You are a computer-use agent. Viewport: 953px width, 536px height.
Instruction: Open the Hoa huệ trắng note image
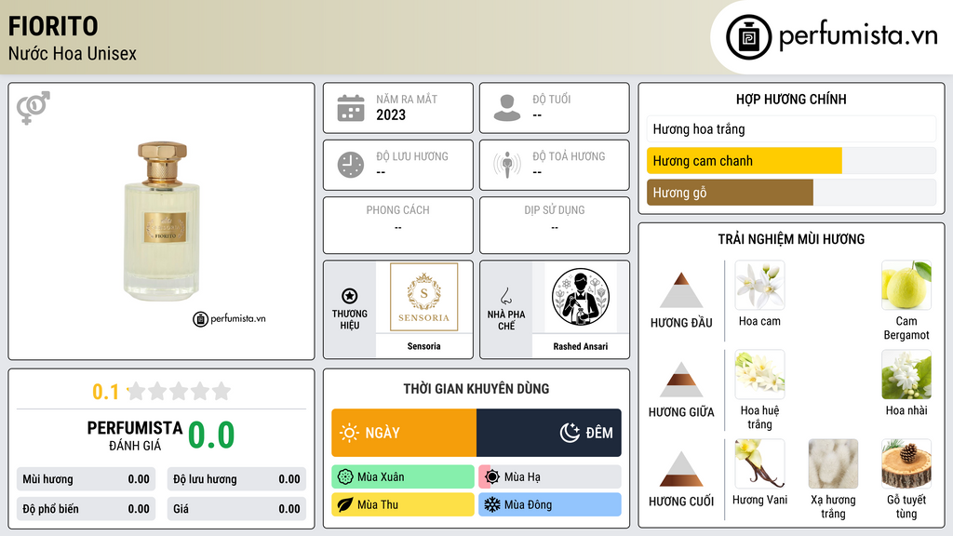759,374
